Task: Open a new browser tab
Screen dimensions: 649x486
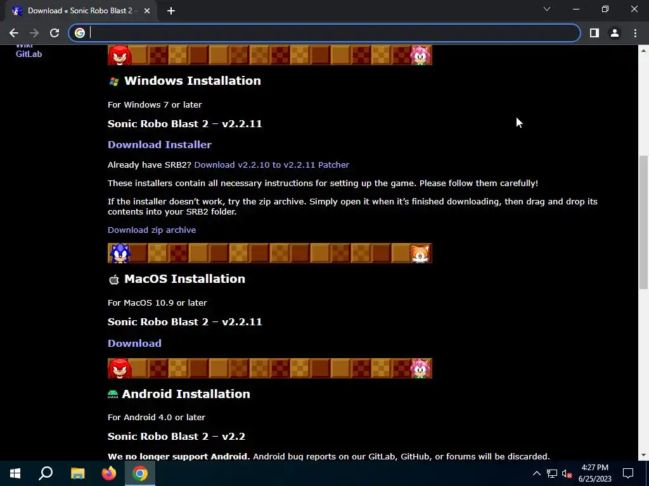Action: 171,11
